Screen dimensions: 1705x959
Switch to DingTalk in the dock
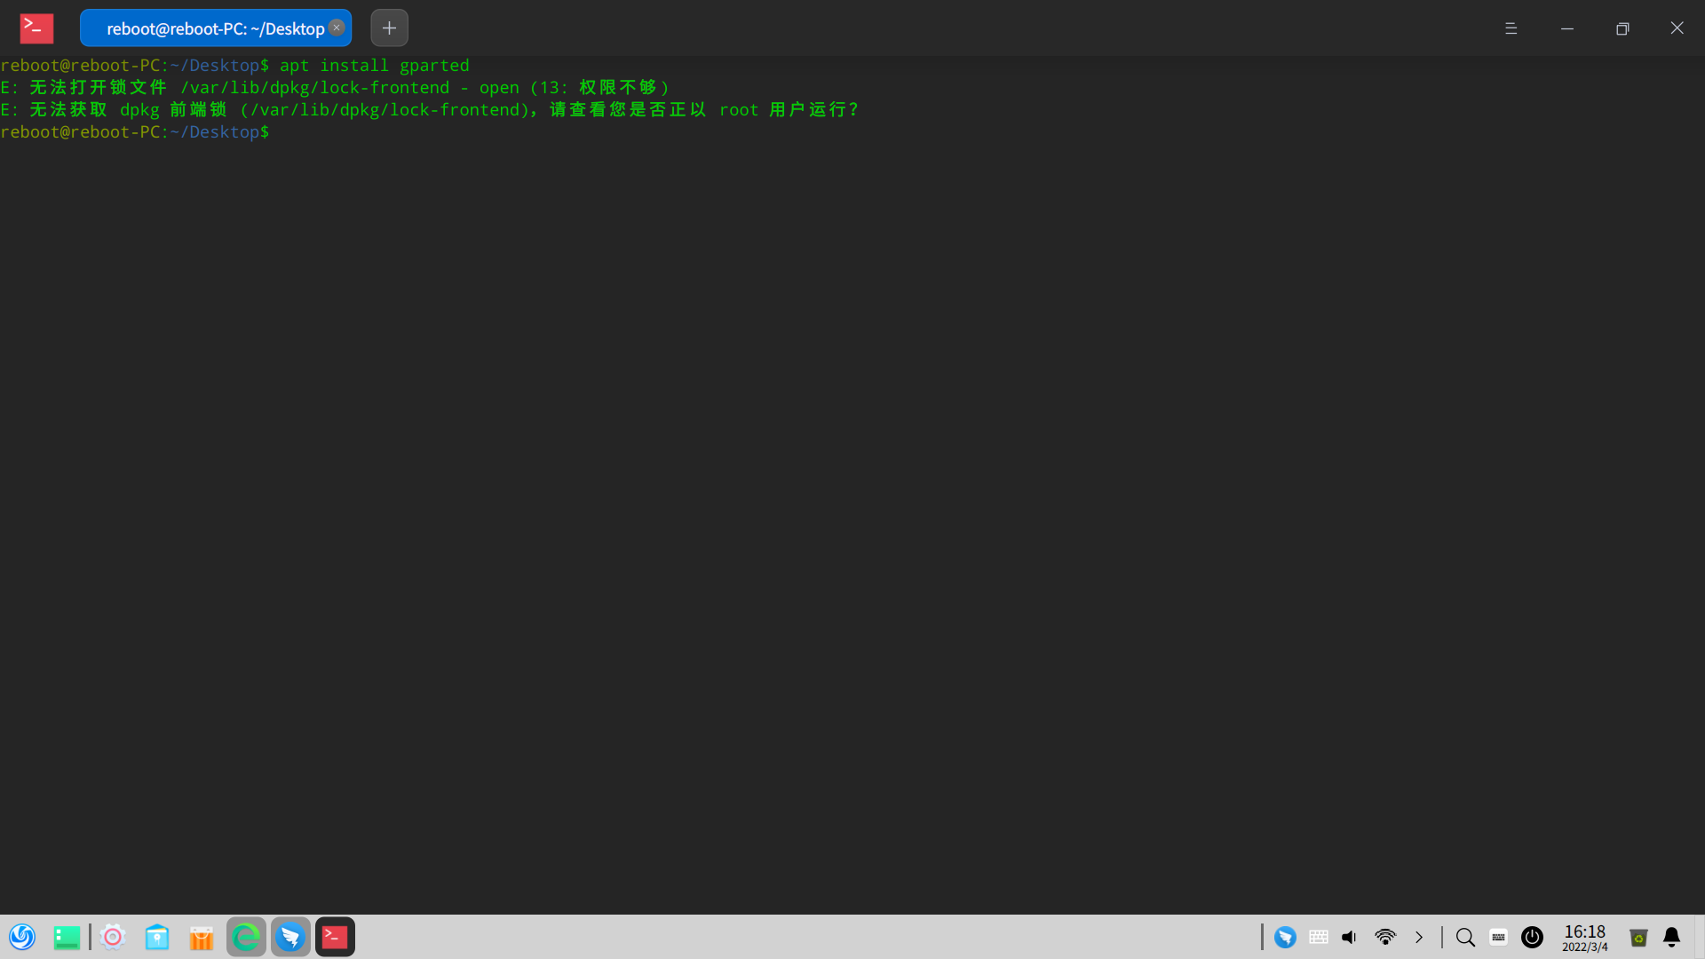[x=290, y=937]
